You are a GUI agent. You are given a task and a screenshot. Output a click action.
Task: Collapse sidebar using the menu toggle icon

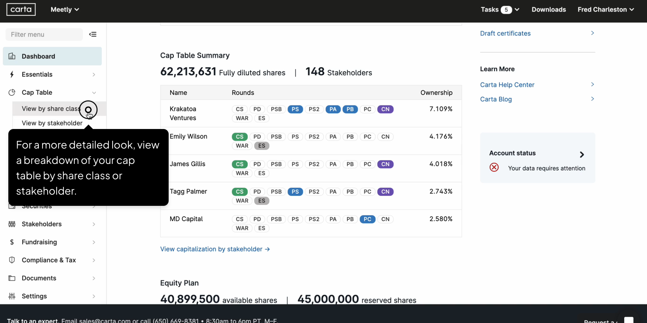(93, 34)
